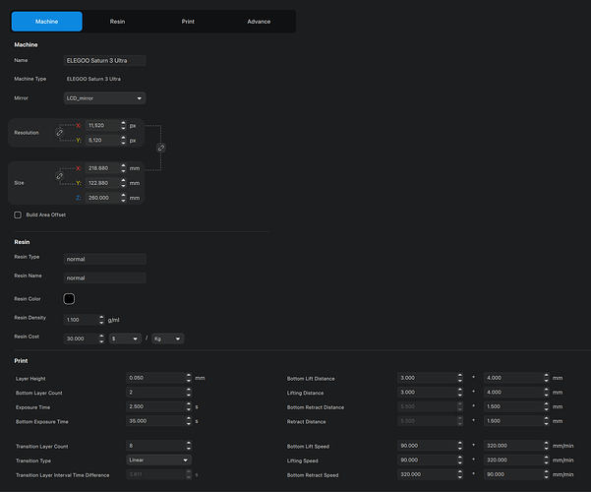Click the Retract Distance 1.500 stepper arrows
Image resolution: width=591 pixels, height=492 pixels.
547,421
